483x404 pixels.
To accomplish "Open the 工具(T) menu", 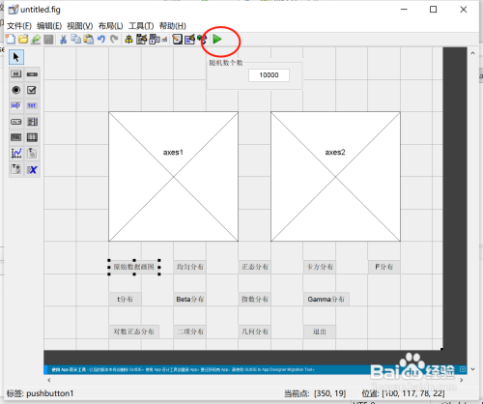I will pos(141,26).
